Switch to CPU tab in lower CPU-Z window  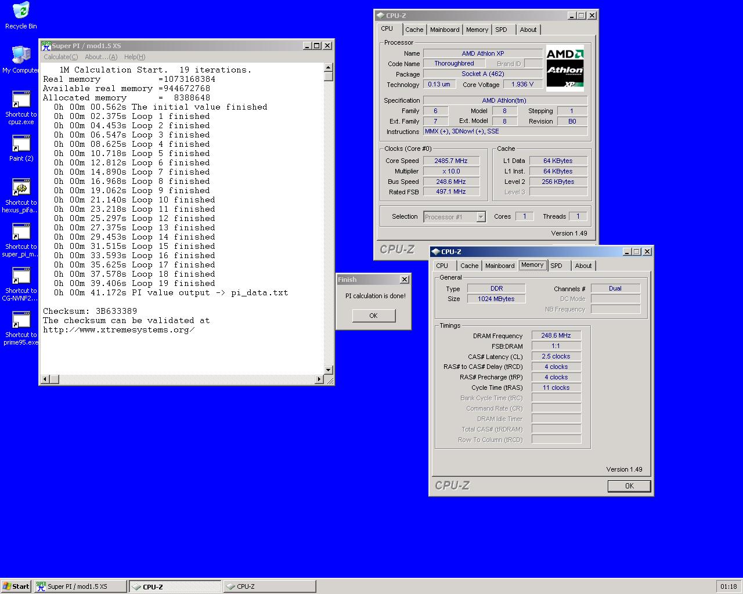pyautogui.click(x=442, y=266)
